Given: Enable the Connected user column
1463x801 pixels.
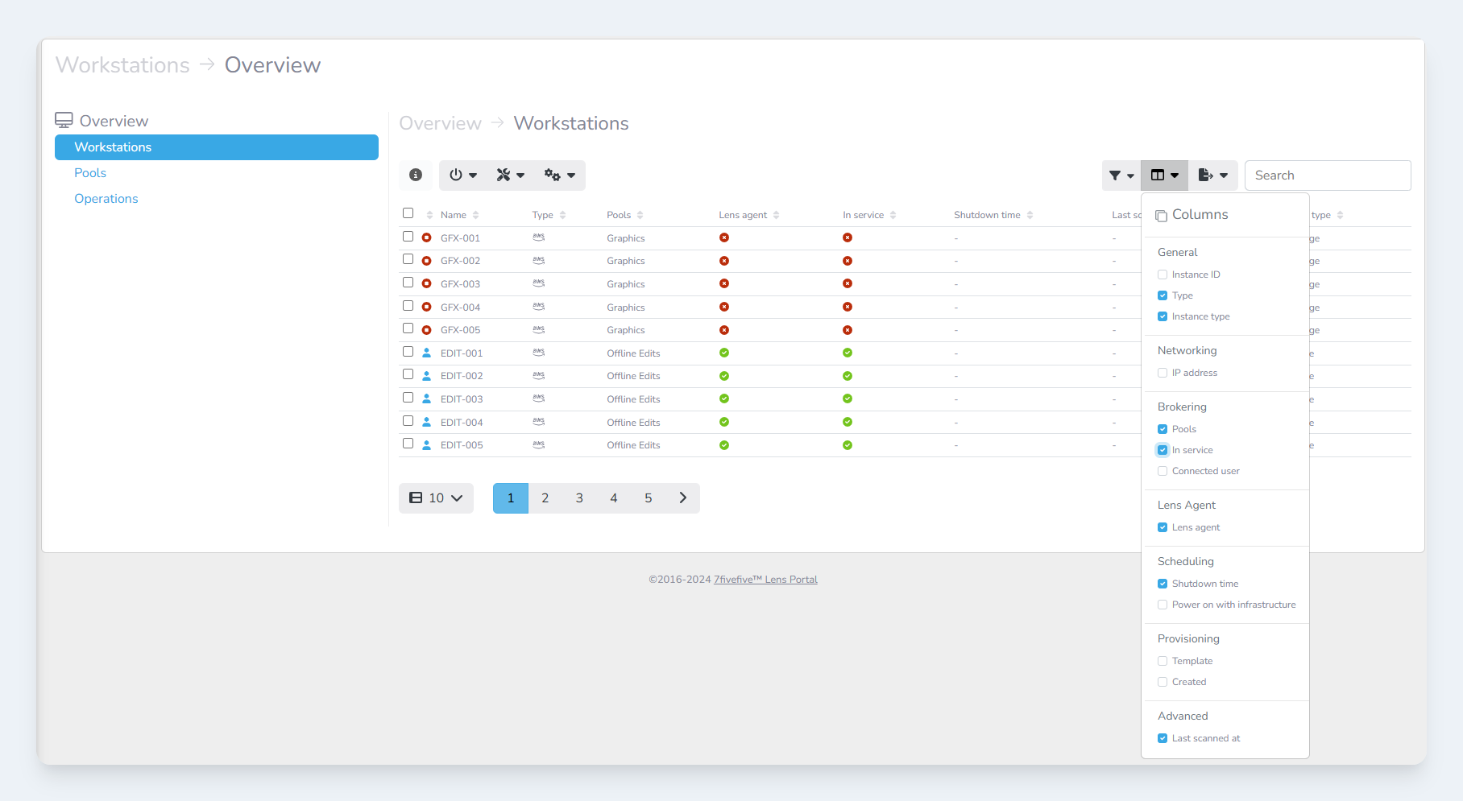Looking at the screenshot, I should 1163,471.
